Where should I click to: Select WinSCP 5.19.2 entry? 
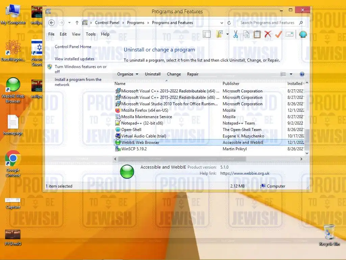click(x=209, y=149)
